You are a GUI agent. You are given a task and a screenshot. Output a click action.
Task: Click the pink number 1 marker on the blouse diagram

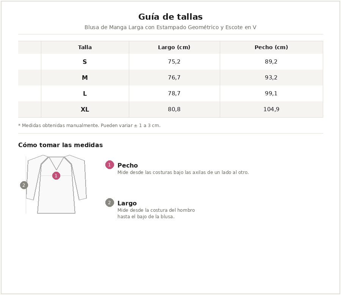click(x=56, y=175)
